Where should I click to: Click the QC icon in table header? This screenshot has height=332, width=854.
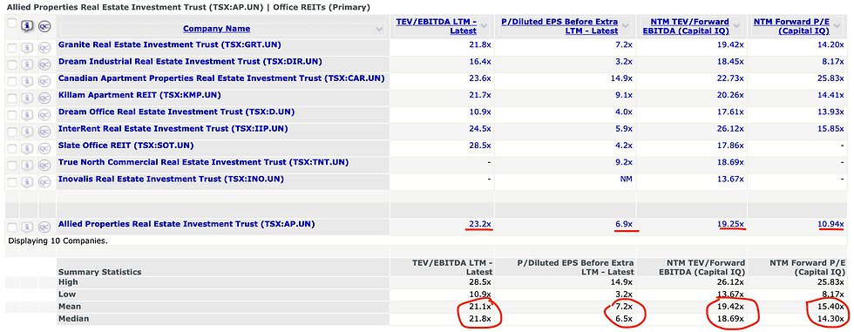[x=44, y=25]
